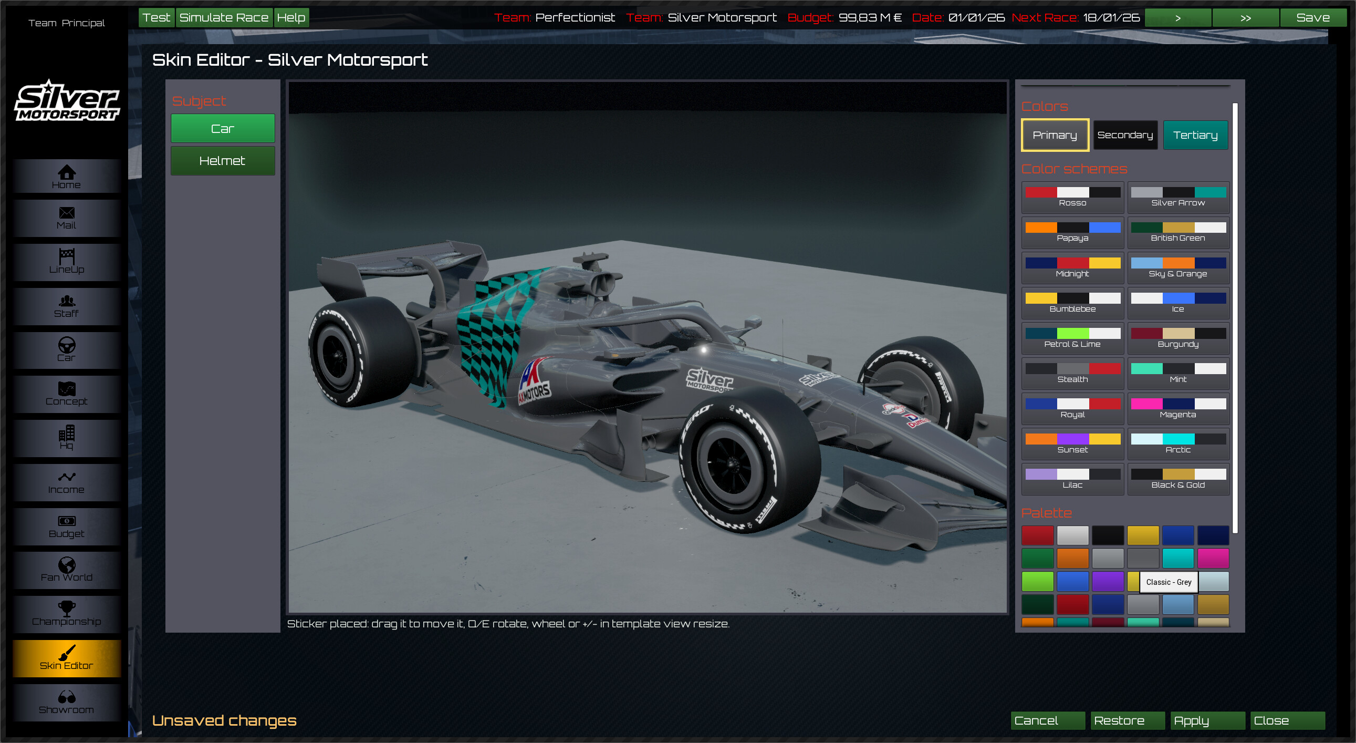The width and height of the screenshot is (1356, 743).
Task: Apply the Rosso color scheme
Action: pos(1072,198)
